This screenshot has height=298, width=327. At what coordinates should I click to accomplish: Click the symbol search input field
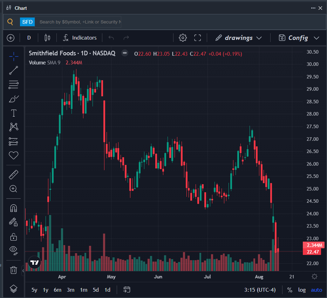pyautogui.click(x=78, y=22)
